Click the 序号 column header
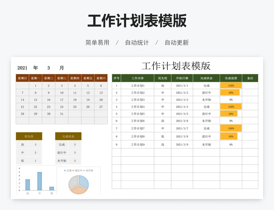Viewport: 274px width, 210px height. pyautogui.click(x=116, y=78)
